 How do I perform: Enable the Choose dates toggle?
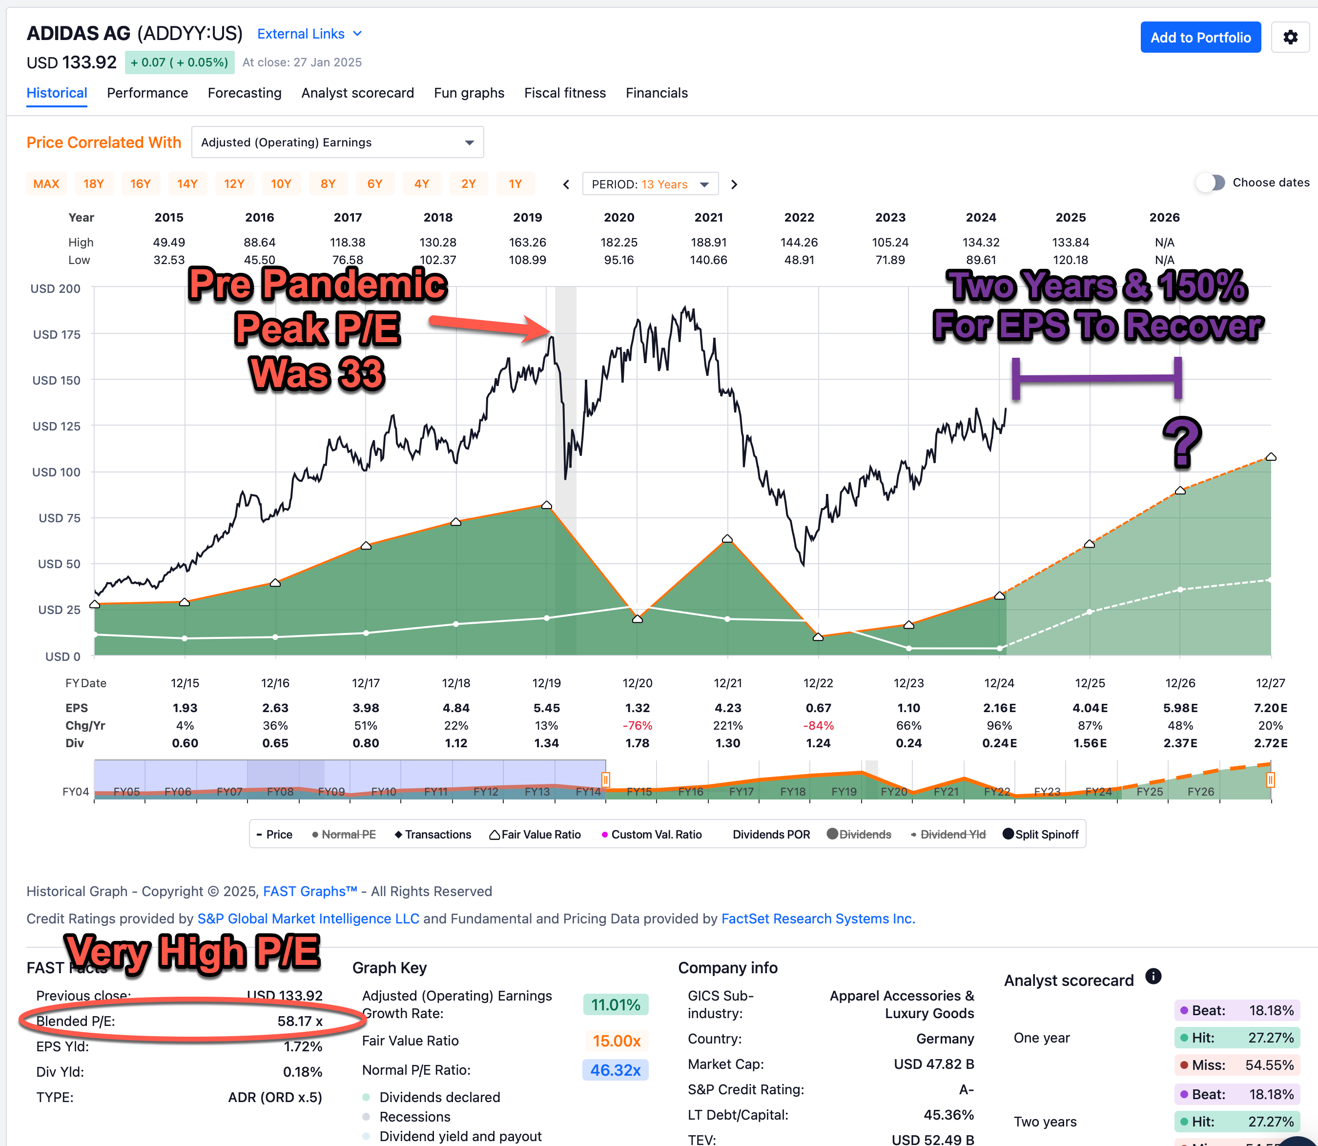[x=1210, y=182]
